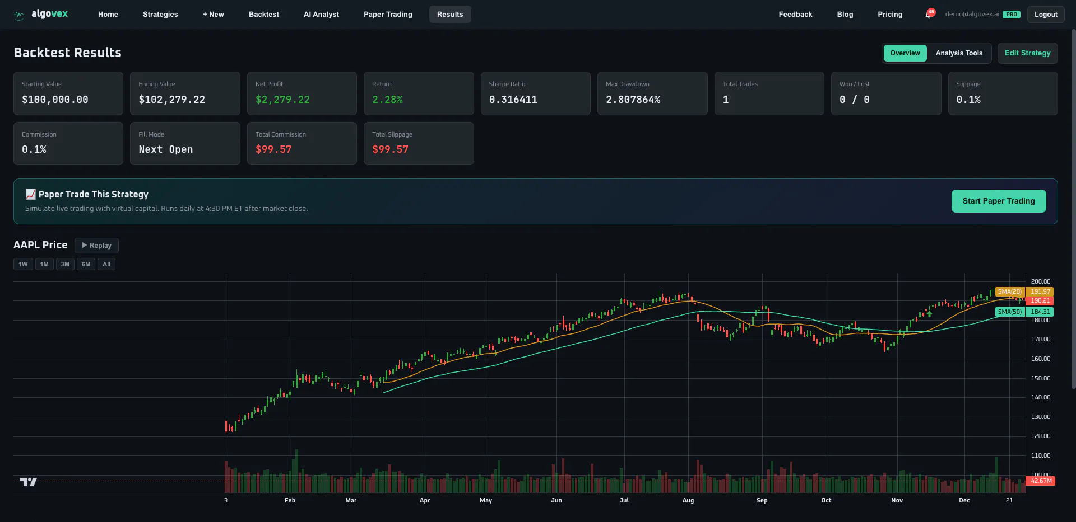
Task: Click the SMA(20) value 191.97 label
Action: tap(1040, 291)
